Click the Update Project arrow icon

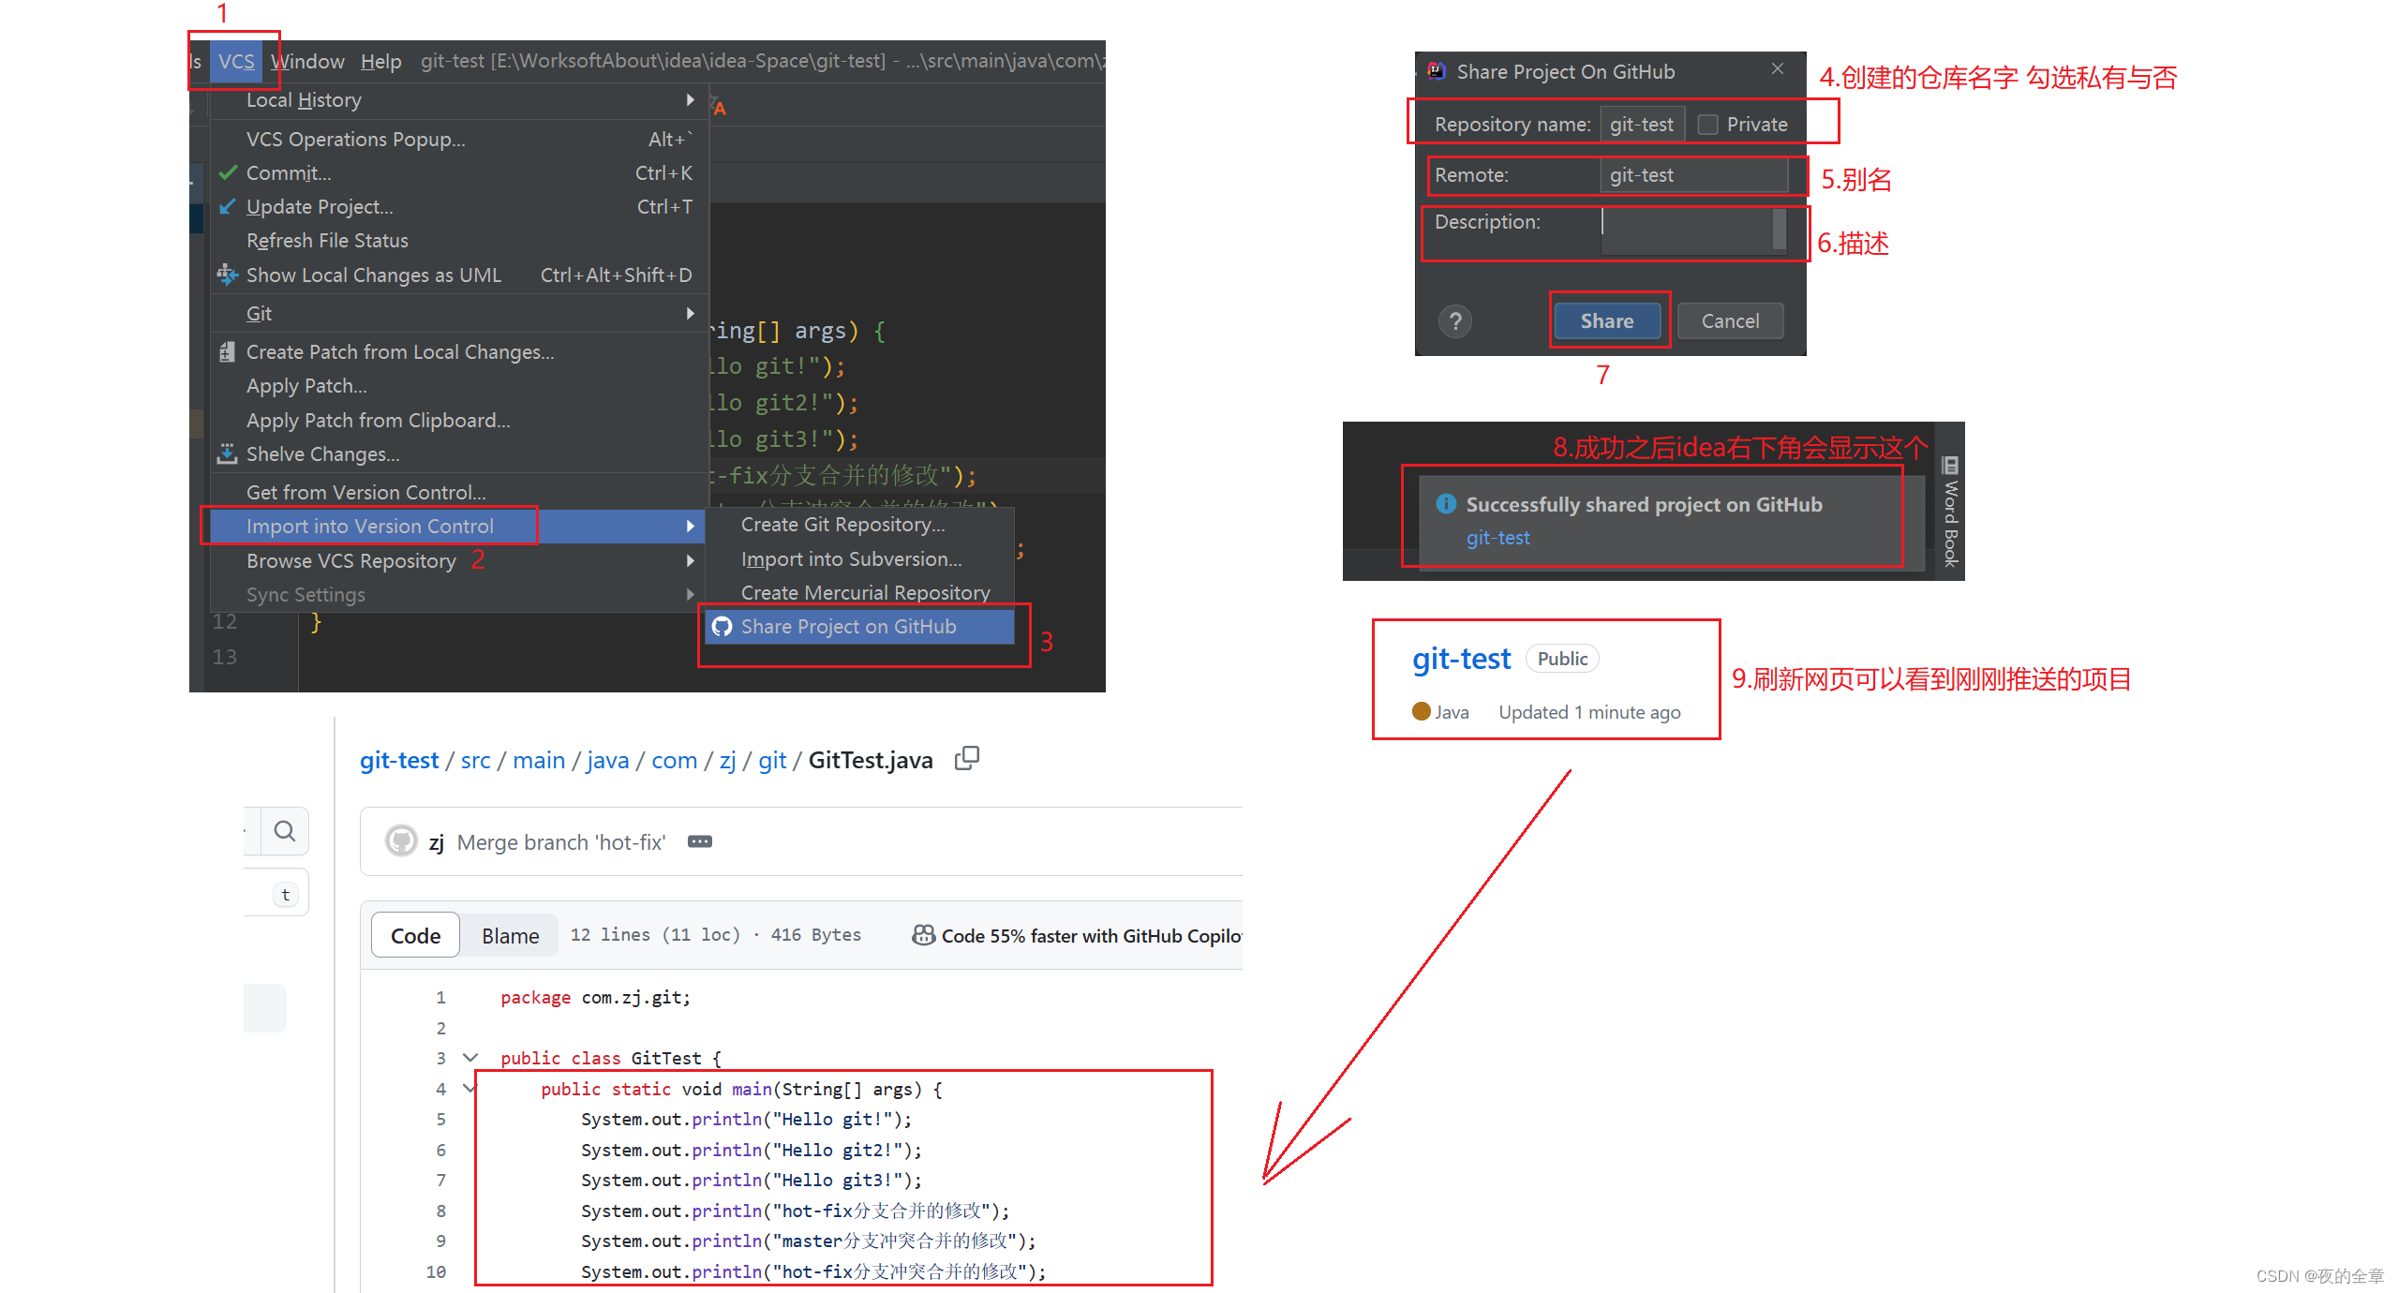228,207
